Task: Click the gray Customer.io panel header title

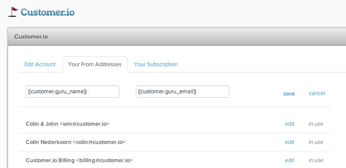Action: tap(31, 36)
